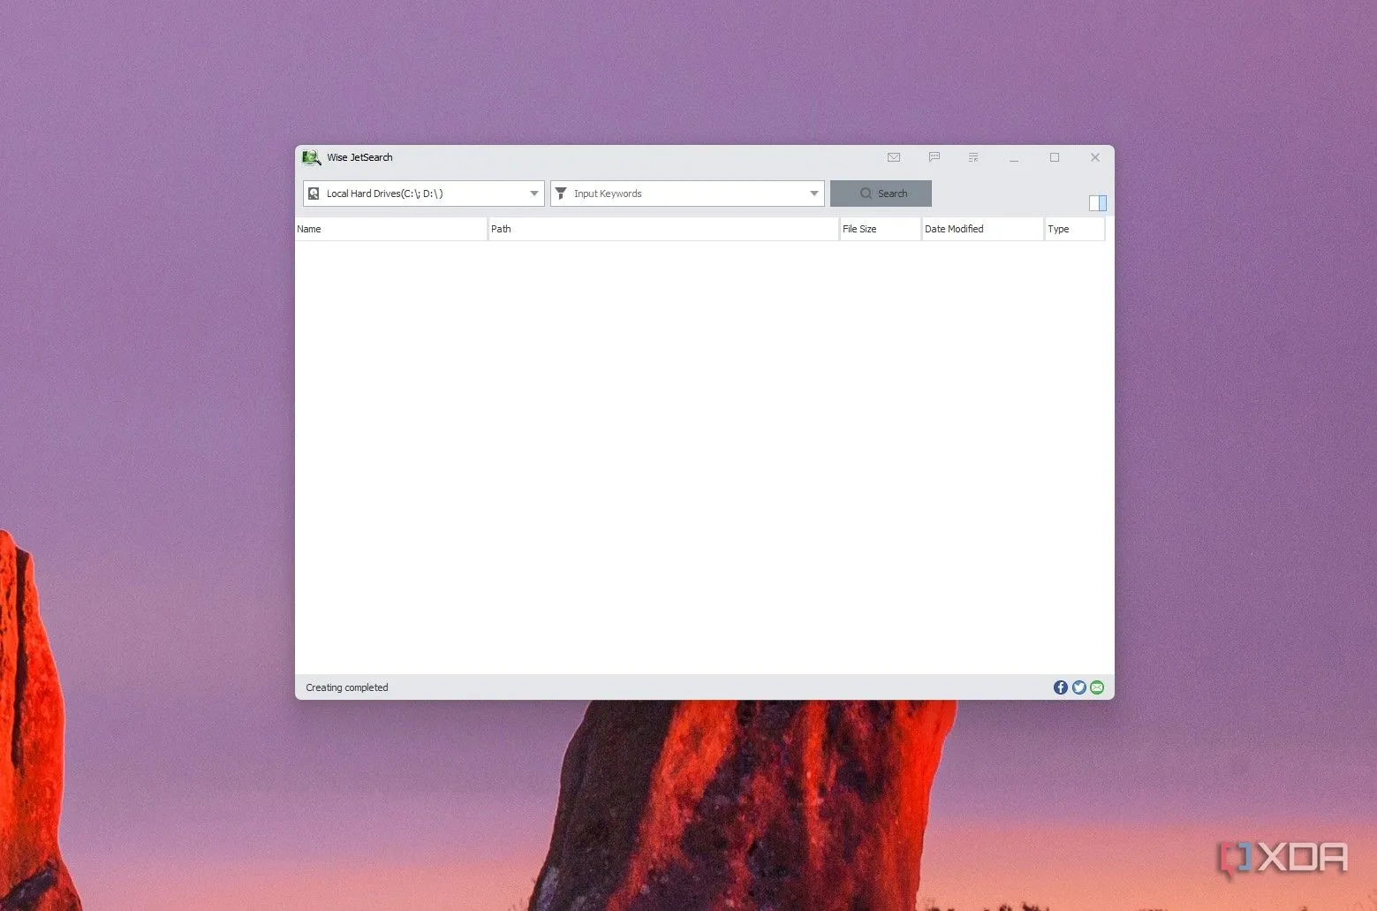Open the feedback speech bubble icon
The width and height of the screenshot is (1377, 911).
click(934, 157)
